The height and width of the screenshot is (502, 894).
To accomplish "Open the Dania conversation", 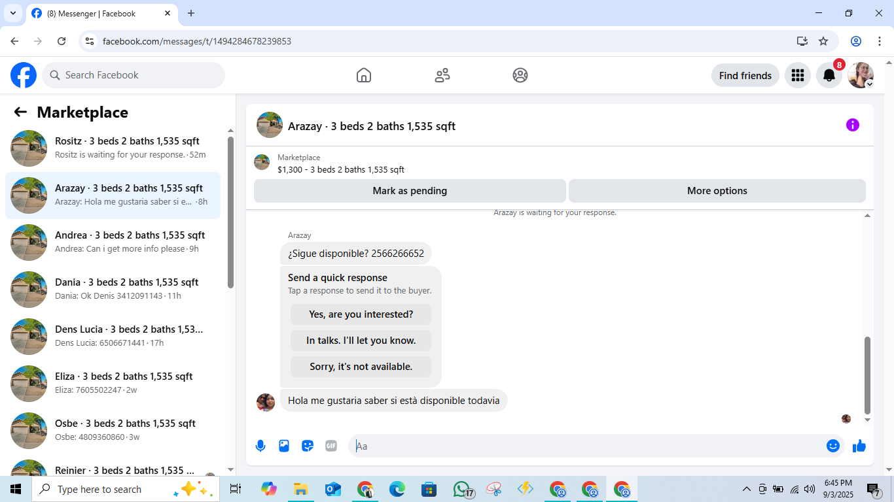I will coord(113,290).
